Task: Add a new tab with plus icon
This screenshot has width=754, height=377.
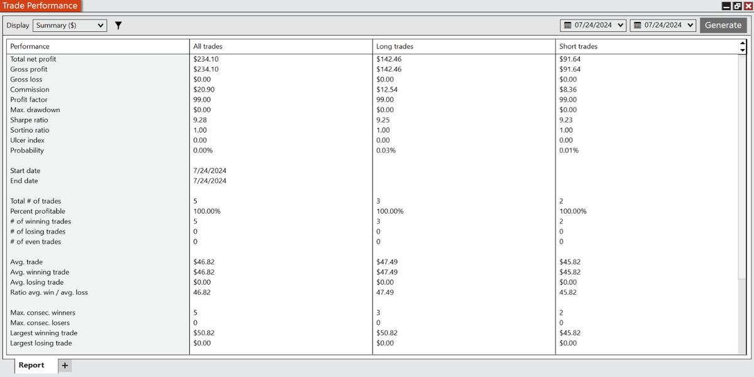Action: point(65,366)
